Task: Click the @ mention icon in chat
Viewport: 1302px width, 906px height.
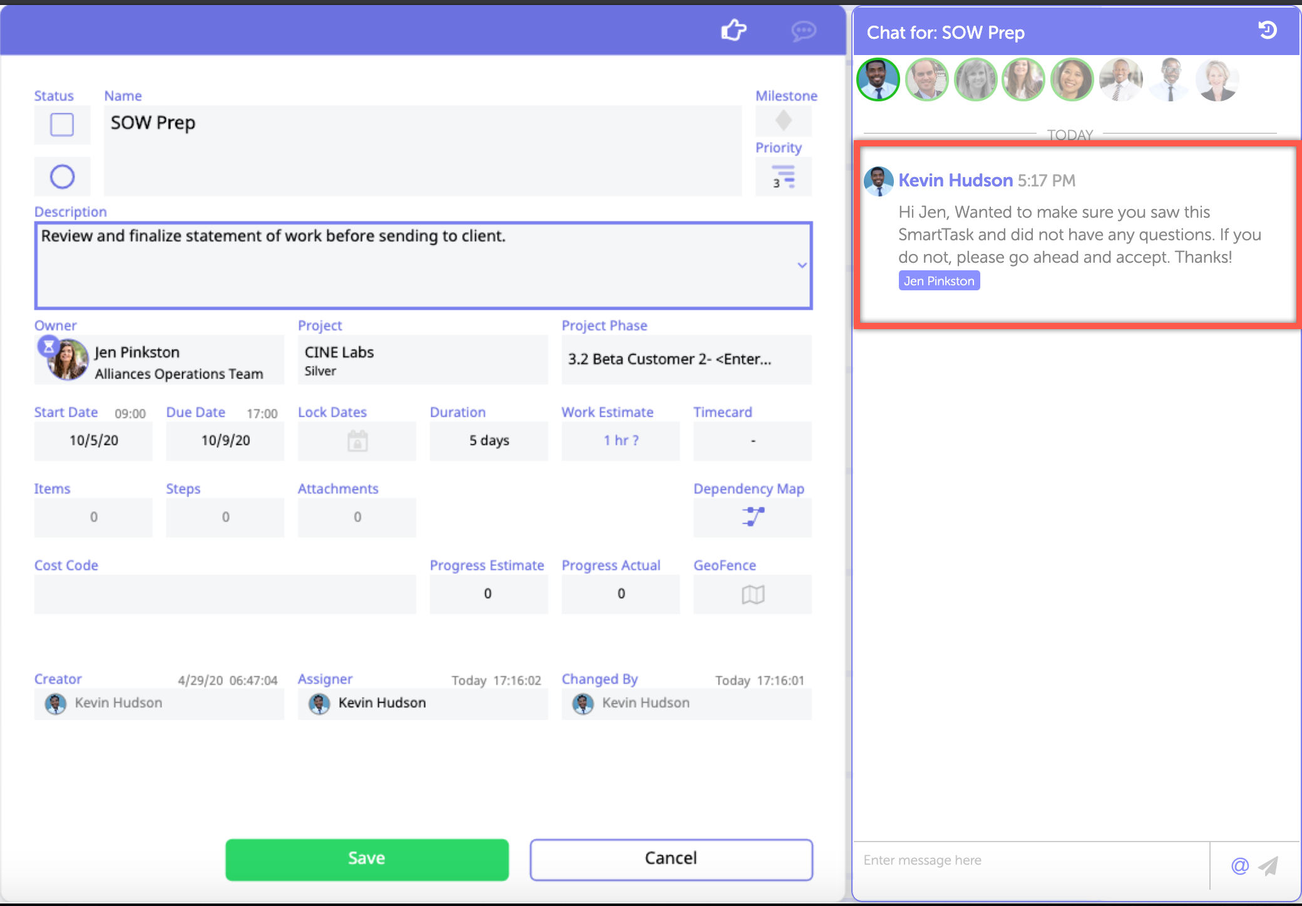Action: [1239, 865]
